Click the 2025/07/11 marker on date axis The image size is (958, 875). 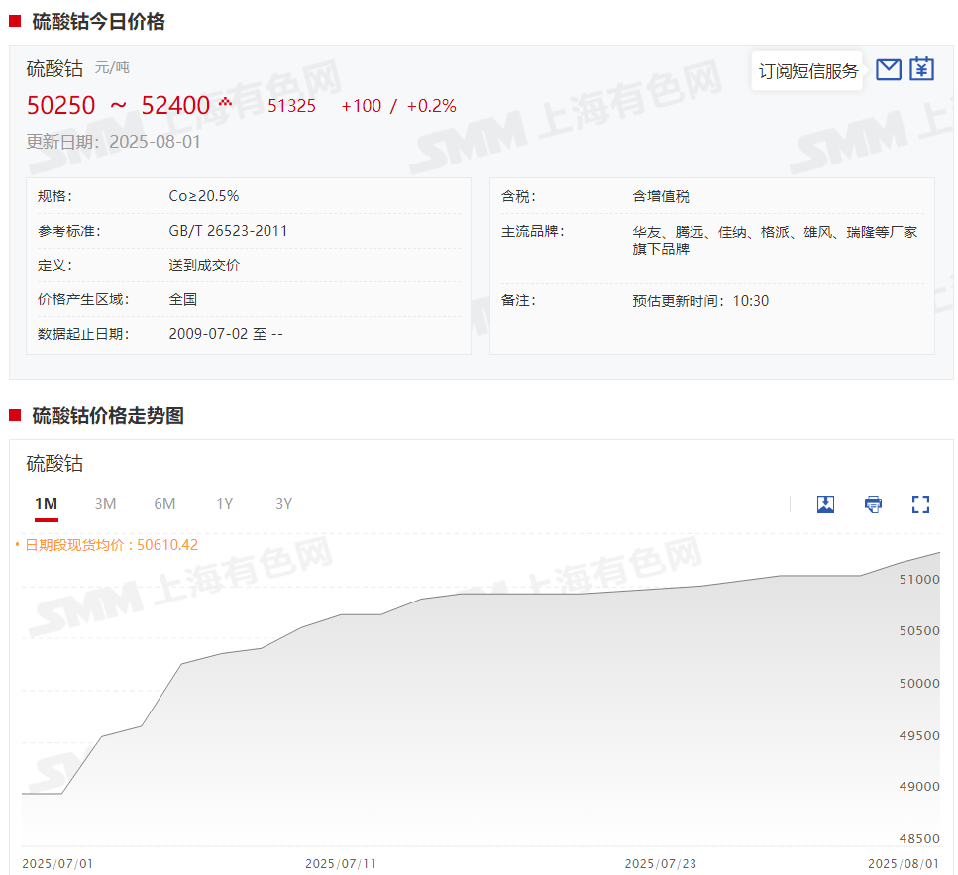(x=341, y=863)
